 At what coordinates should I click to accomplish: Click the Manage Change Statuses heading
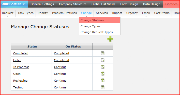tap(40, 27)
